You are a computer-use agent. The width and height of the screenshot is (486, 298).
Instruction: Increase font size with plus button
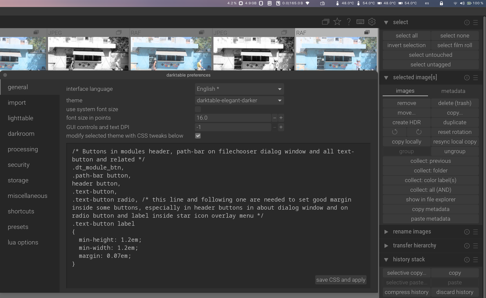[x=281, y=118]
